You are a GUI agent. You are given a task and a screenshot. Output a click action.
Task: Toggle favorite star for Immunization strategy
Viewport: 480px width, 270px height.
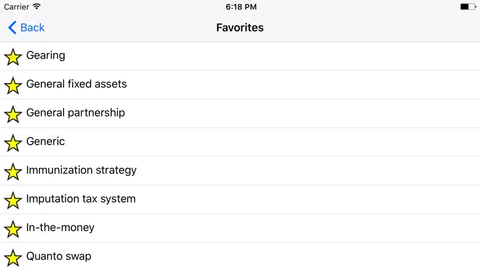[13, 172]
